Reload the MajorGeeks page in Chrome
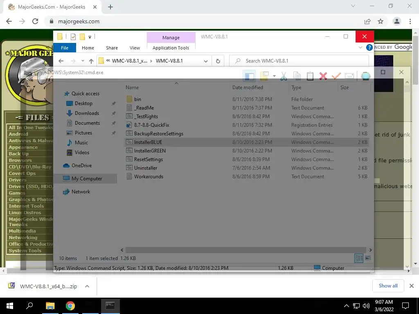419x314 pixels. pos(35,21)
